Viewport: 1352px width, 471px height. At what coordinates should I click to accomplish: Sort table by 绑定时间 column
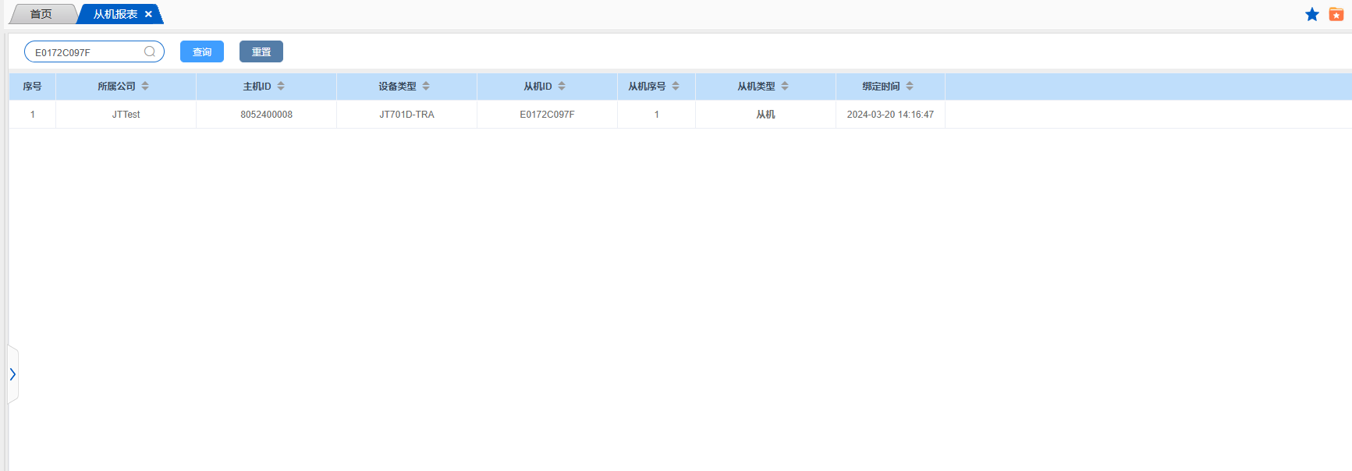[x=910, y=87]
